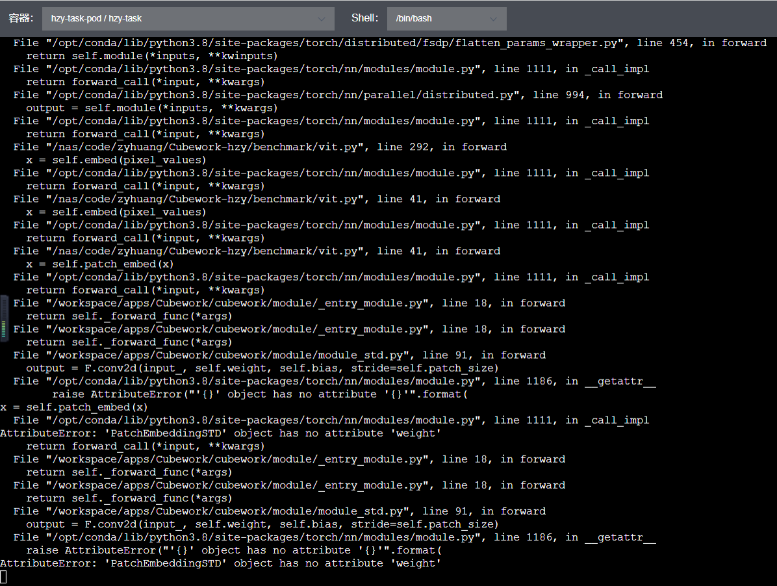
Task: Click the 'output = self.module(*inputs, **kwargs)' line
Action: 152,108
